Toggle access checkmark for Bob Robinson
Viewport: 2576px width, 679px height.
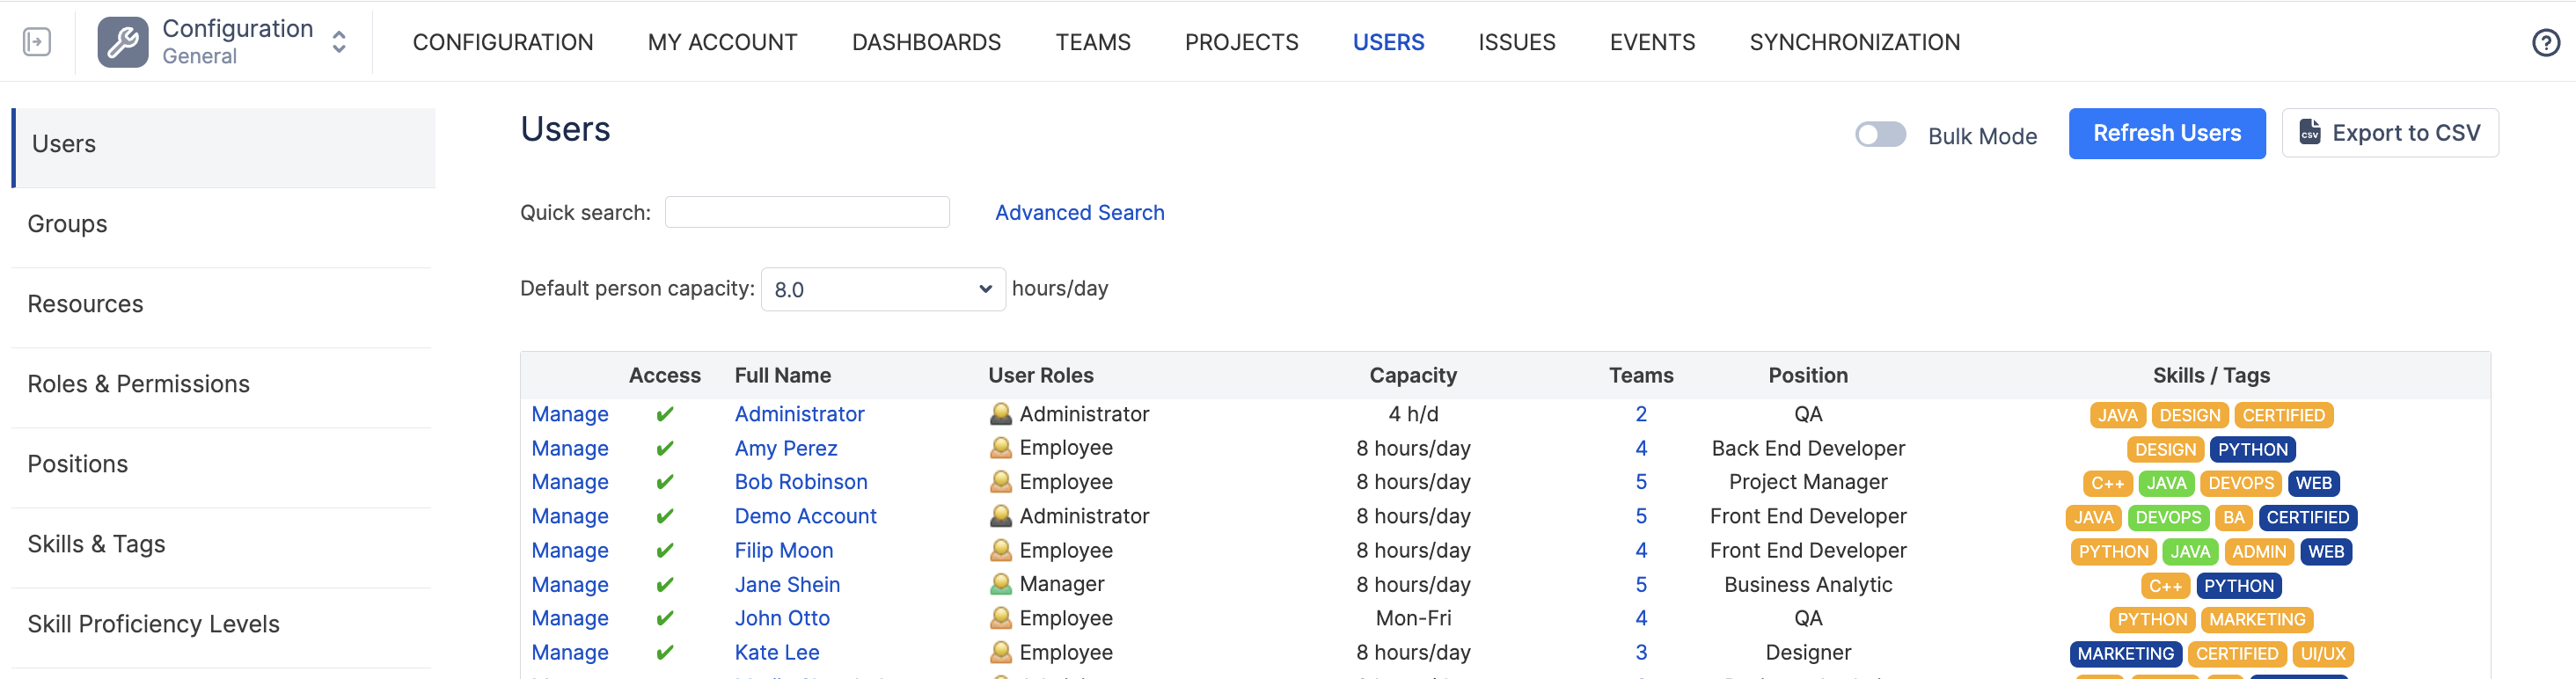point(664,482)
